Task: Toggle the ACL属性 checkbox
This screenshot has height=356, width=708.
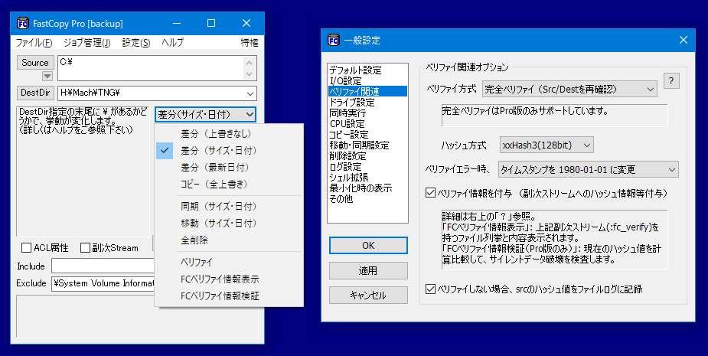Action: click(x=27, y=247)
